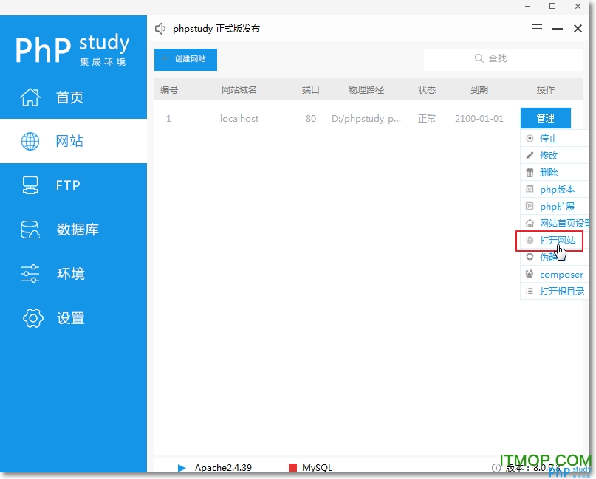596x479 pixels.
Task: Click the FTP server icon
Action: point(30,185)
